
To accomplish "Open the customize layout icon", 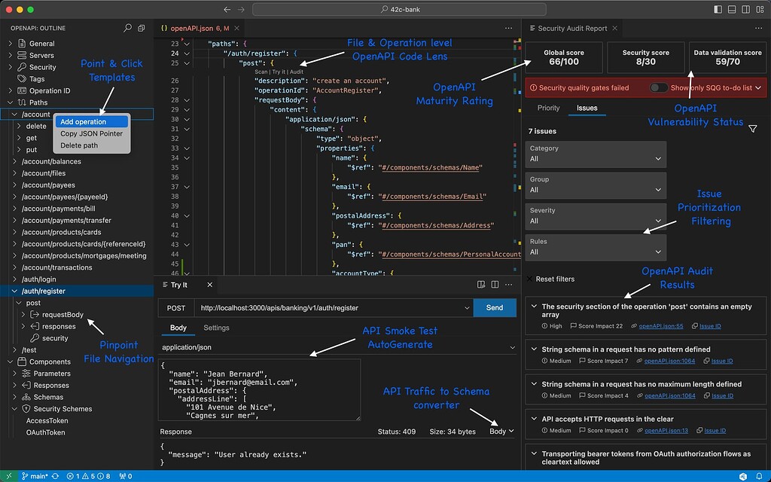I will pyautogui.click(x=760, y=9).
